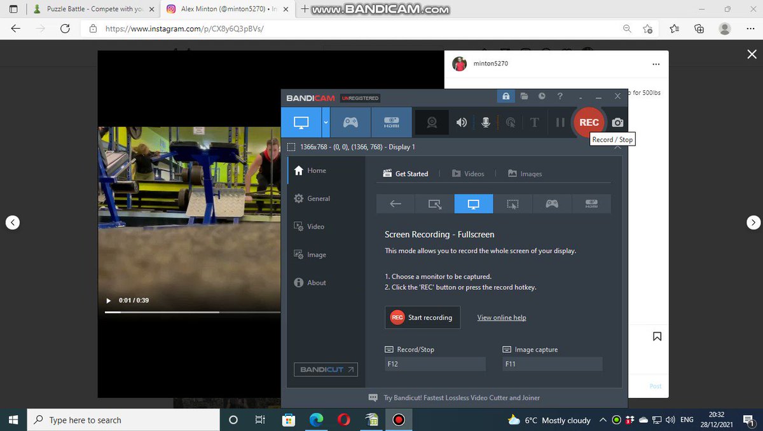The width and height of the screenshot is (763, 431).
Task: Toggle mouse click effects icon
Action: click(x=510, y=123)
